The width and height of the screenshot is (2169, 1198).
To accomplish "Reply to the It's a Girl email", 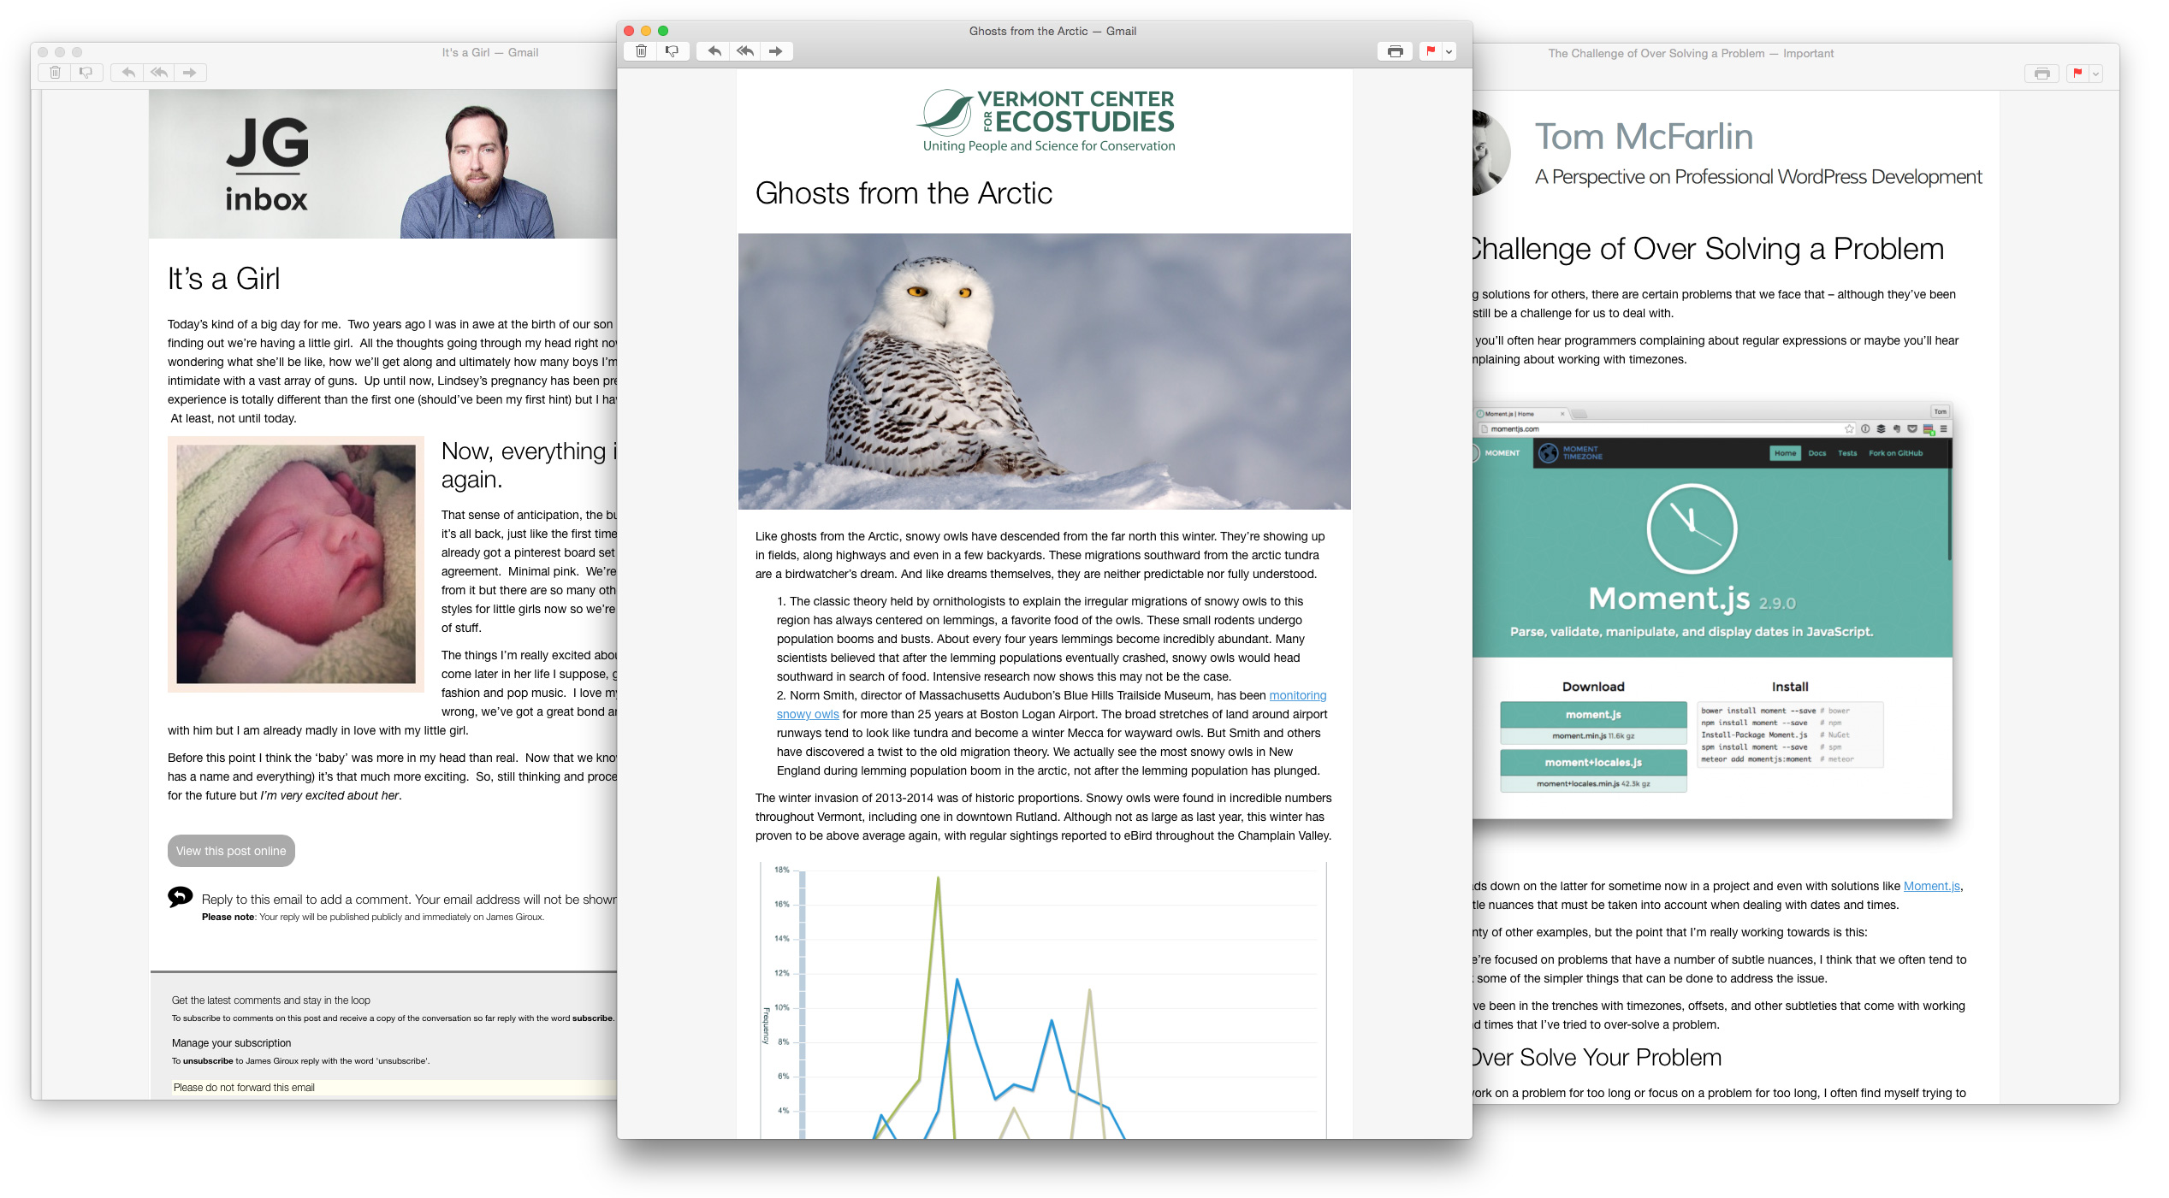I will pos(127,73).
